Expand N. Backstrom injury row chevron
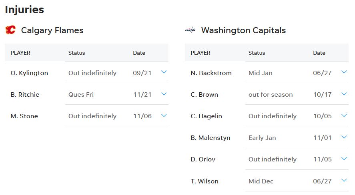The width and height of the screenshot is (355, 195). tap(344, 72)
